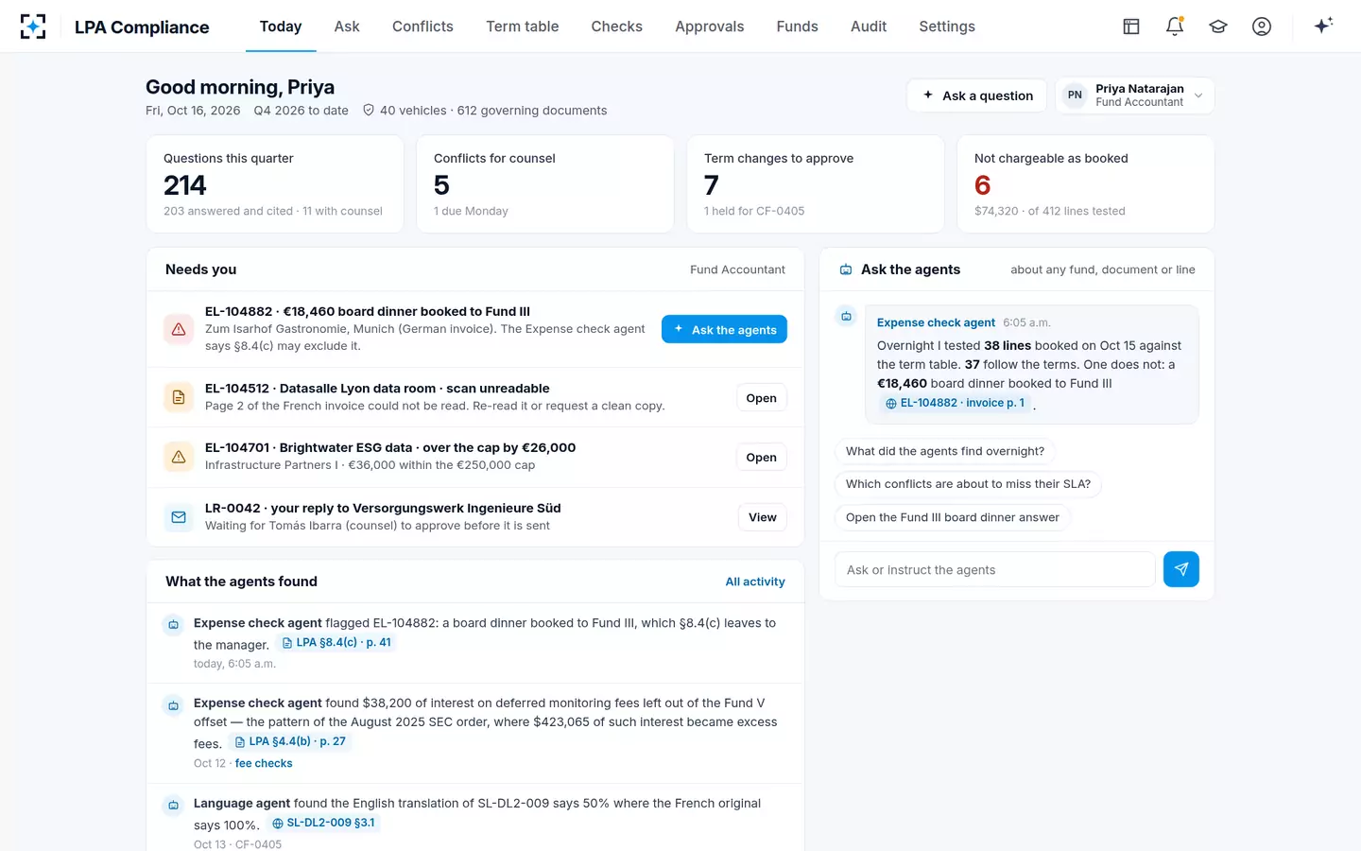The height and width of the screenshot is (851, 1361).
Task: Select the Checks tab
Action: pos(617,26)
